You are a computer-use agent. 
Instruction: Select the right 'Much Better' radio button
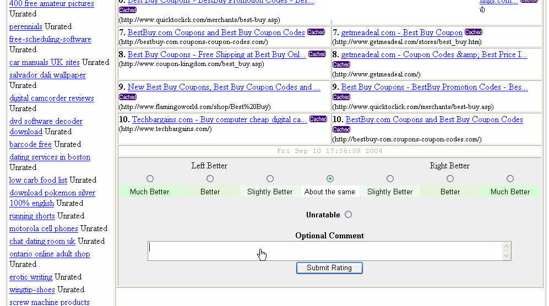(x=510, y=179)
